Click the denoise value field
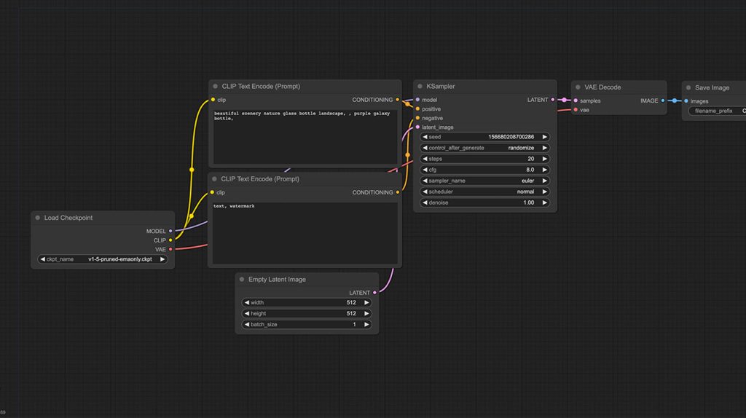The image size is (746, 418). (x=484, y=202)
